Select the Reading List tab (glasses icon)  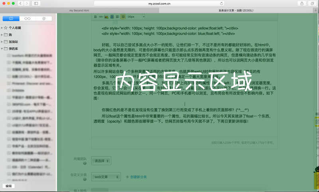point(28,19)
